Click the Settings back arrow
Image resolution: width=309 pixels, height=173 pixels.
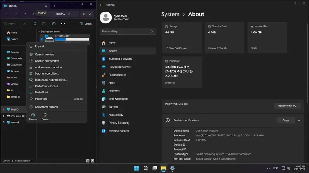tap(101, 5)
